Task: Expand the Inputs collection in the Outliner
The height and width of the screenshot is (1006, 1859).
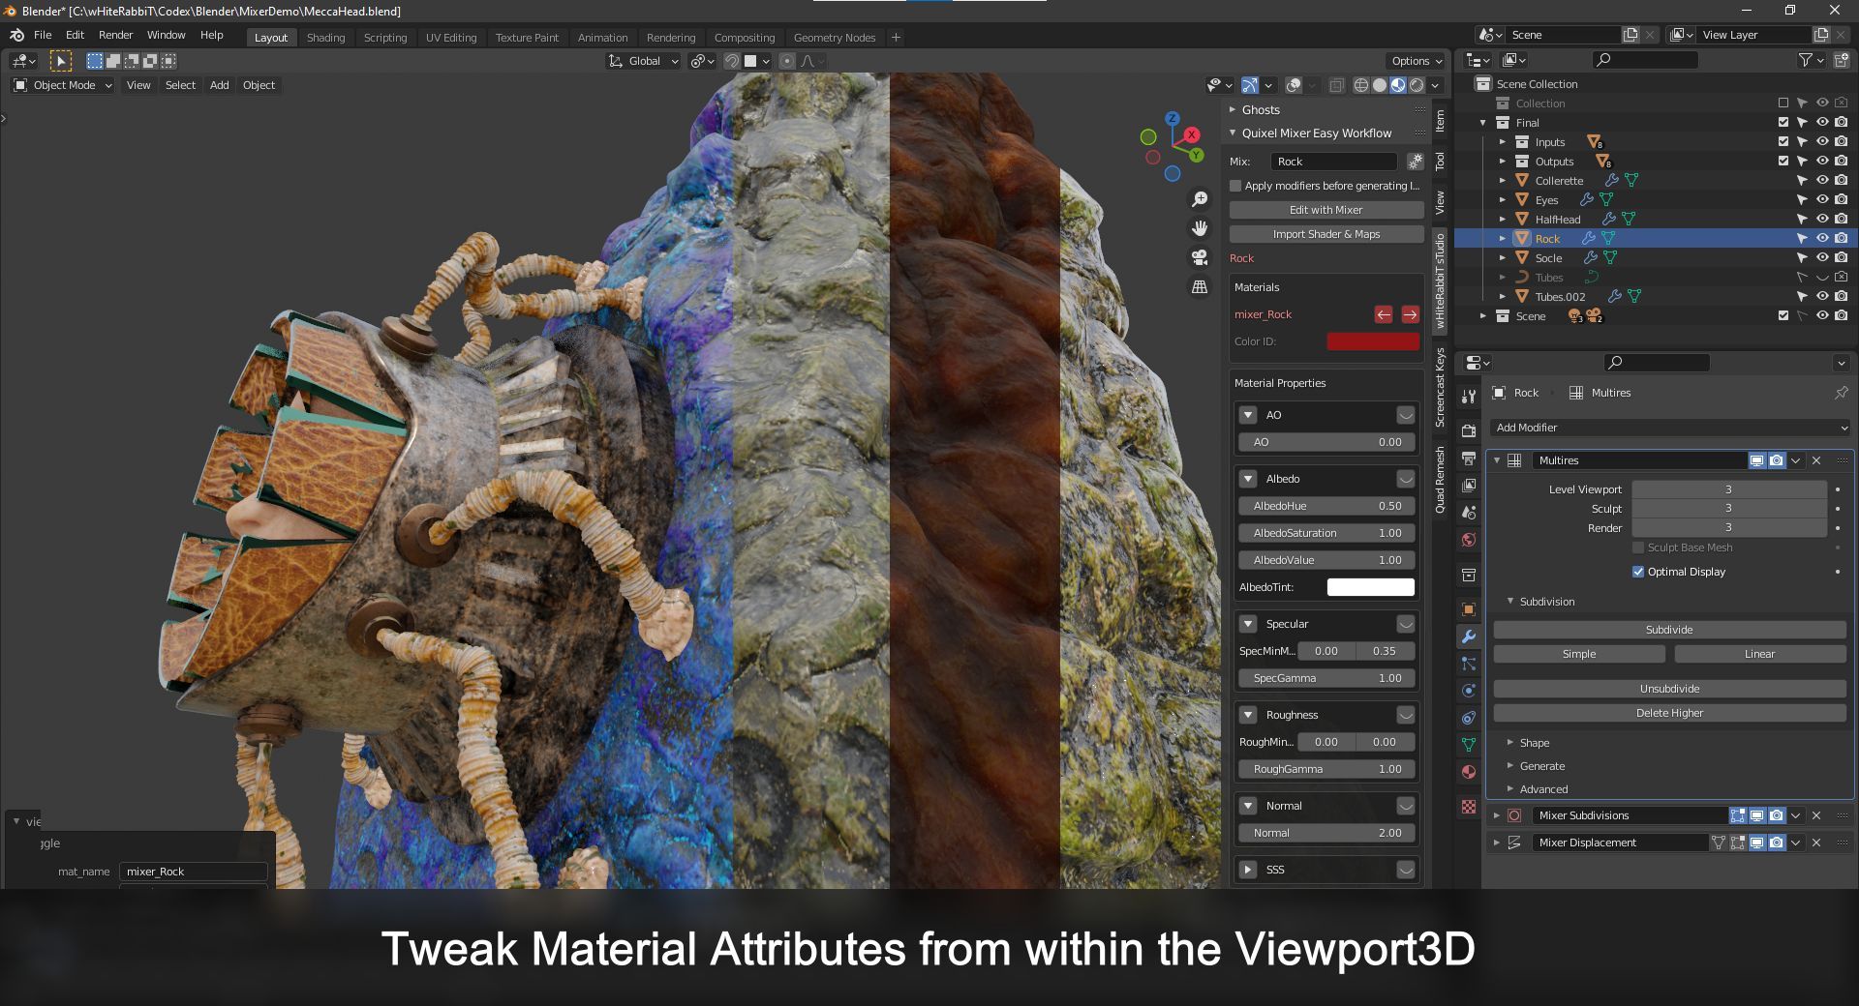Action: pos(1503,142)
